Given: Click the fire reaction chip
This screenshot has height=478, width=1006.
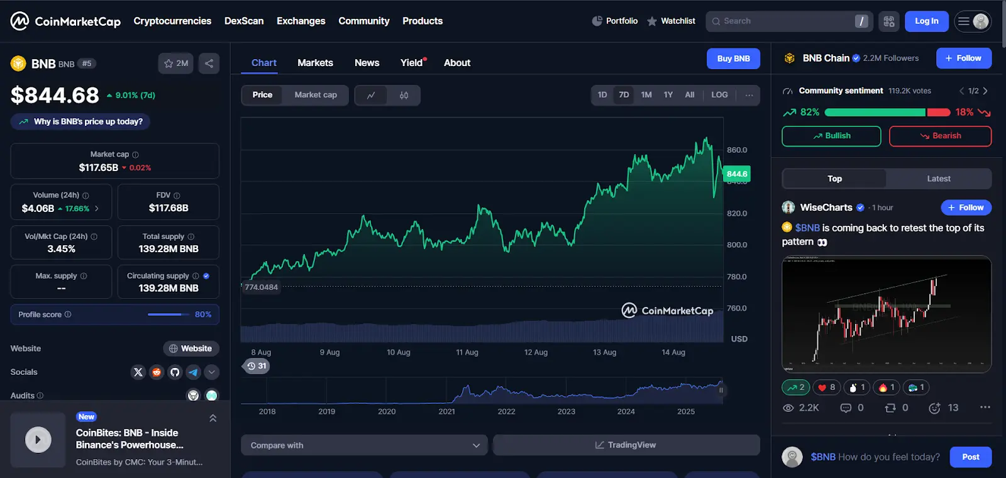Looking at the screenshot, I should click(x=886, y=387).
